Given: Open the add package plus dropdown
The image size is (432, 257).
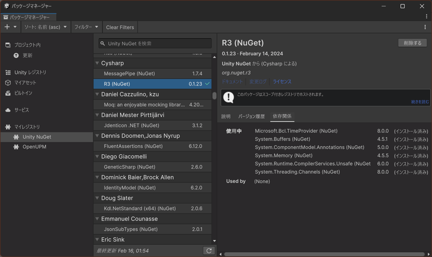Looking at the screenshot, I should [x=11, y=27].
